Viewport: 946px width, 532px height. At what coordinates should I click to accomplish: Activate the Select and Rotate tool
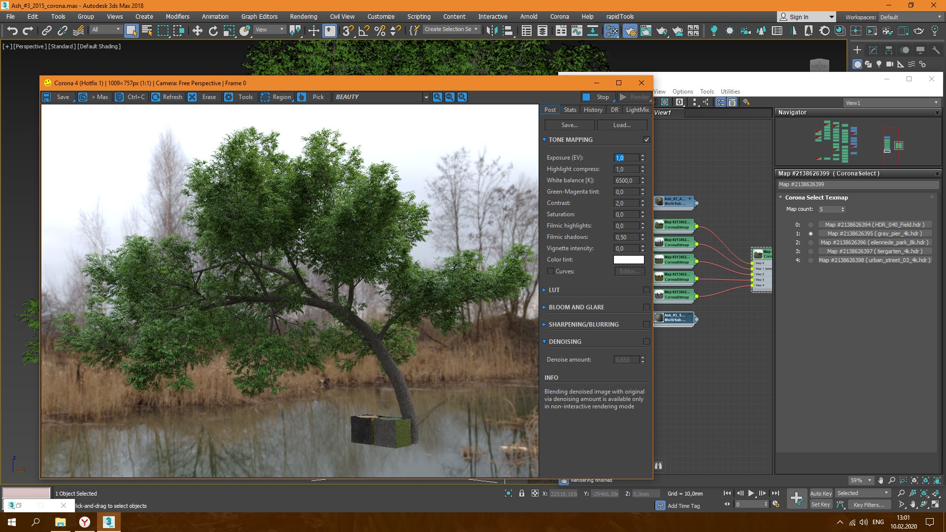click(x=213, y=31)
